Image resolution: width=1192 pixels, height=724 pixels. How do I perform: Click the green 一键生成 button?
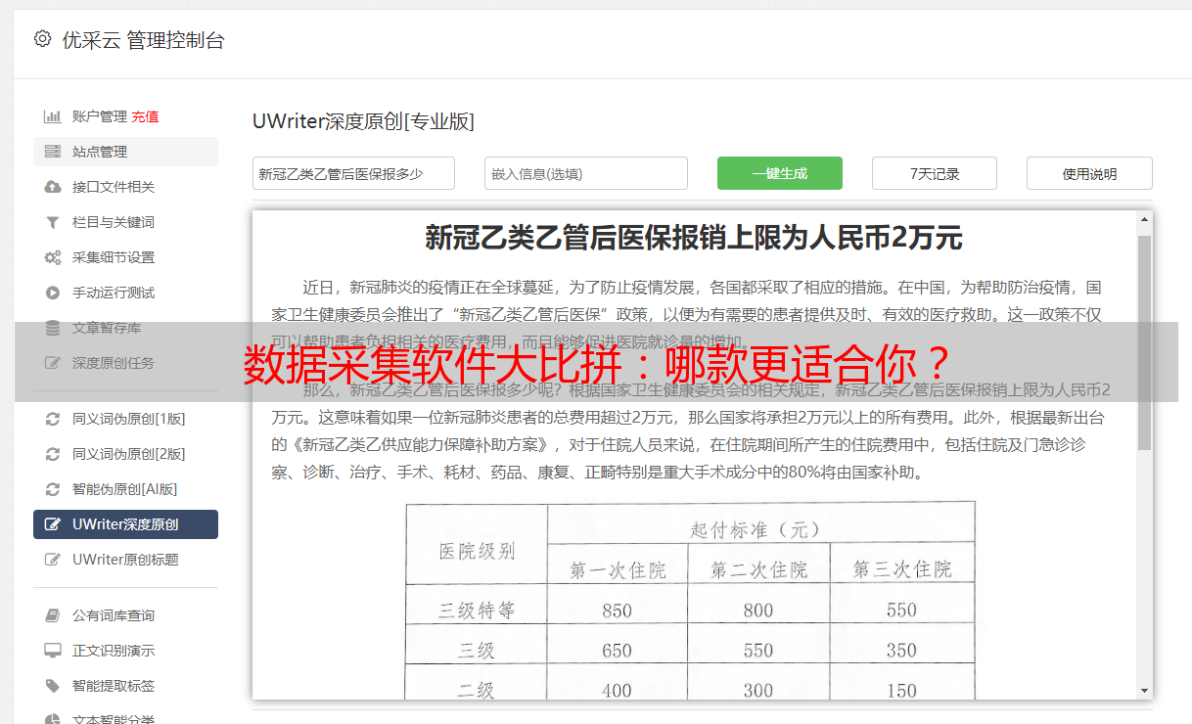click(x=780, y=173)
